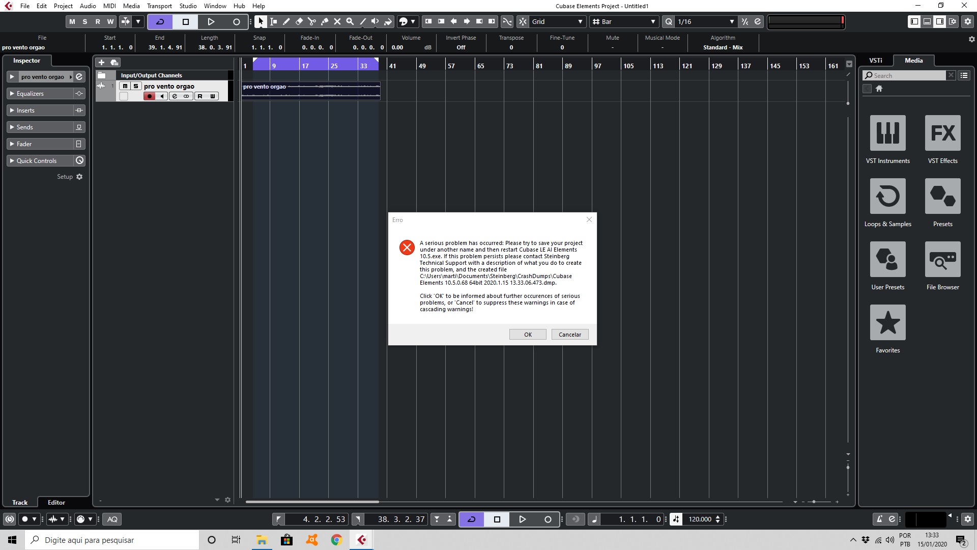Select the Mute X tool

click(x=337, y=21)
